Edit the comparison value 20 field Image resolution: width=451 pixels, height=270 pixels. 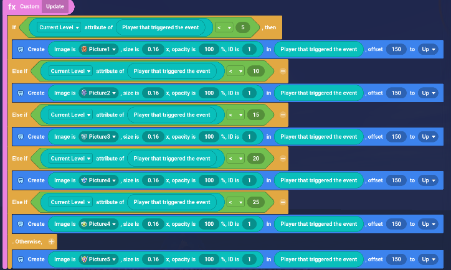(255, 159)
